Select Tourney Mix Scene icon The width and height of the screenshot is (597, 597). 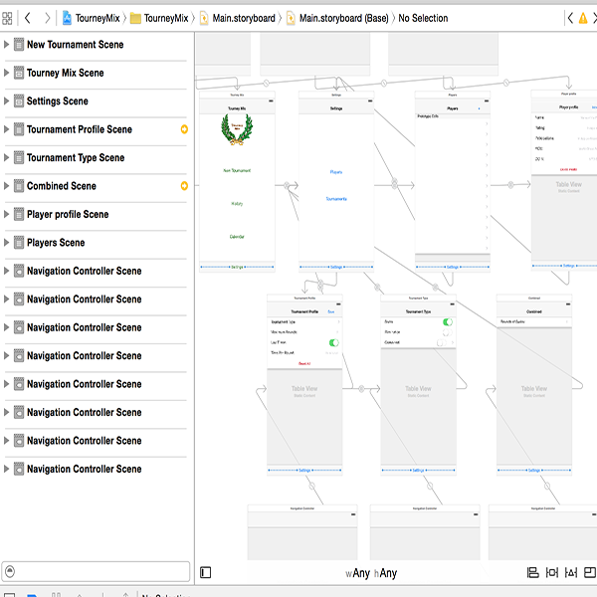pyautogui.click(x=19, y=73)
